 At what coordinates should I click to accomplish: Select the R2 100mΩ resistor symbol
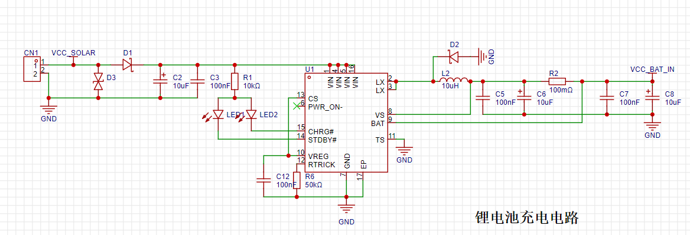point(557,81)
